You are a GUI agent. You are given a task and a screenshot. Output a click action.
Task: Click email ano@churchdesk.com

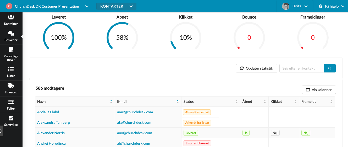[135, 133]
